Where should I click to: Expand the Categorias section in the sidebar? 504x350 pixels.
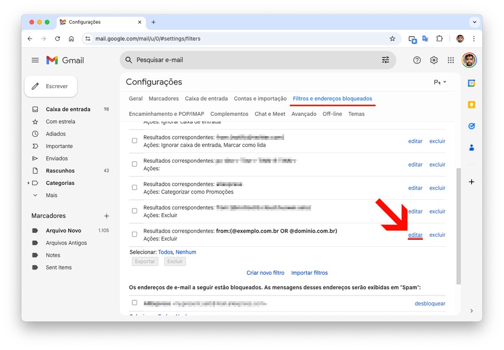coord(29,183)
